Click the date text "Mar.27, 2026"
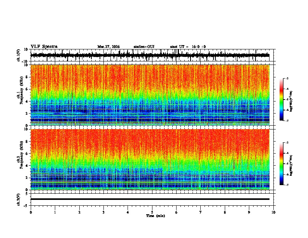Viewport: 308px width, 238px height. coord(108,47)
